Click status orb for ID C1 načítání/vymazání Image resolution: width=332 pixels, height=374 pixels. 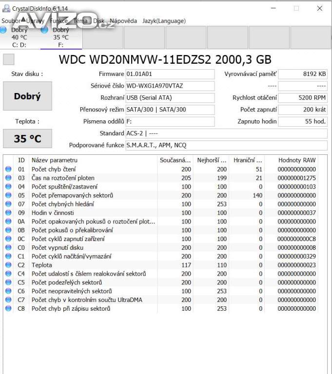8,256
